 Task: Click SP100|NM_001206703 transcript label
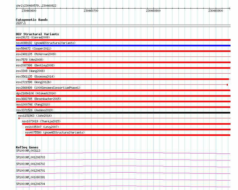point(30,157)
